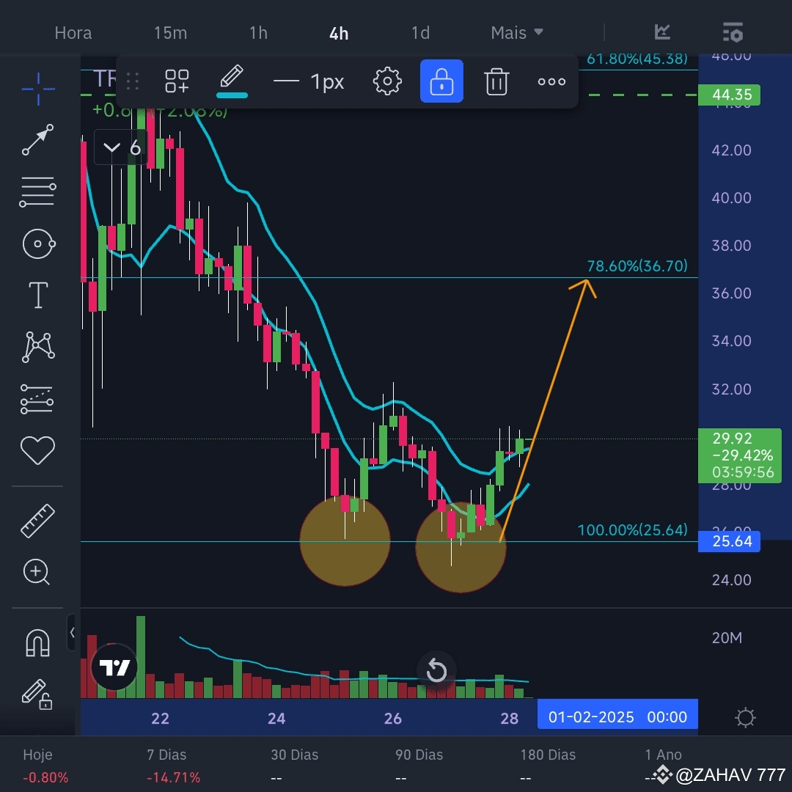
Task: Open drawing settings gear
Action: 387,81
